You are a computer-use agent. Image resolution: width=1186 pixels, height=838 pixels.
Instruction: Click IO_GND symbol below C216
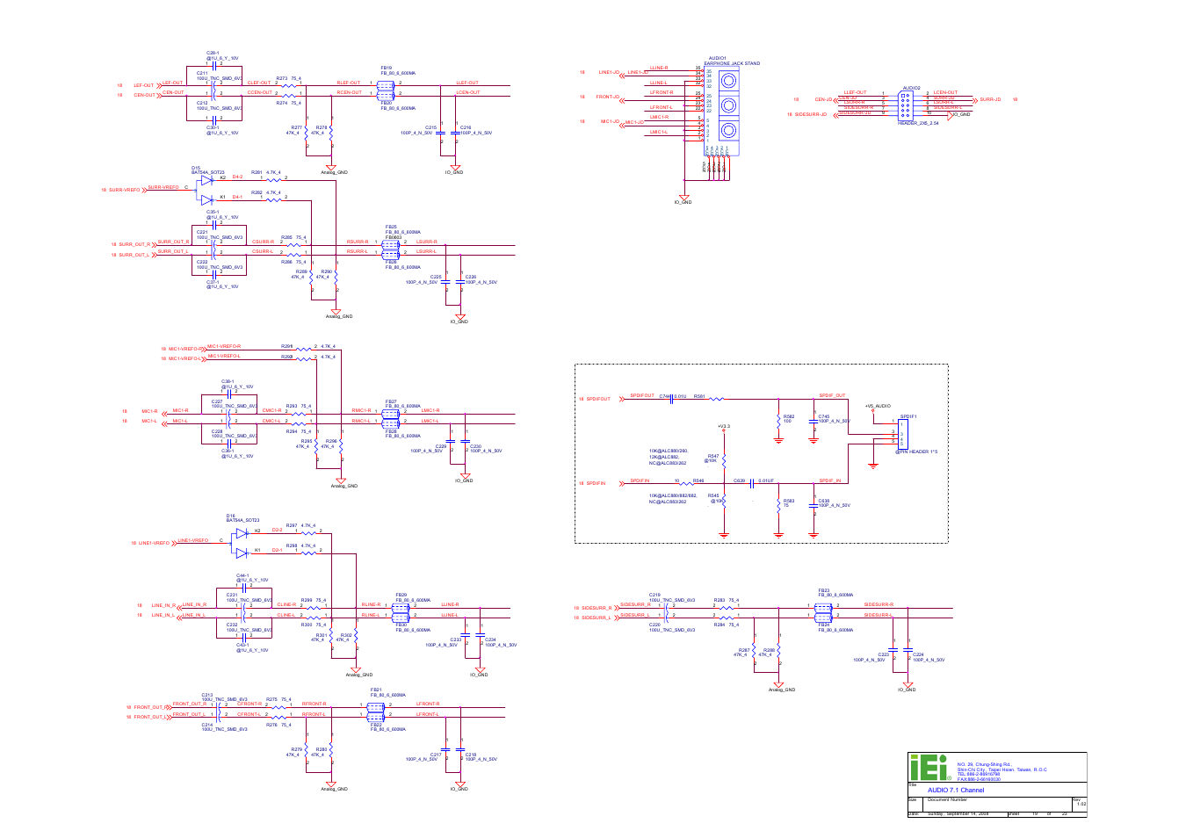pyautogui.click(x=456, y=168)
